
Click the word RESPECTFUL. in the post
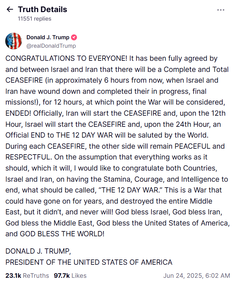pos(28,157)
